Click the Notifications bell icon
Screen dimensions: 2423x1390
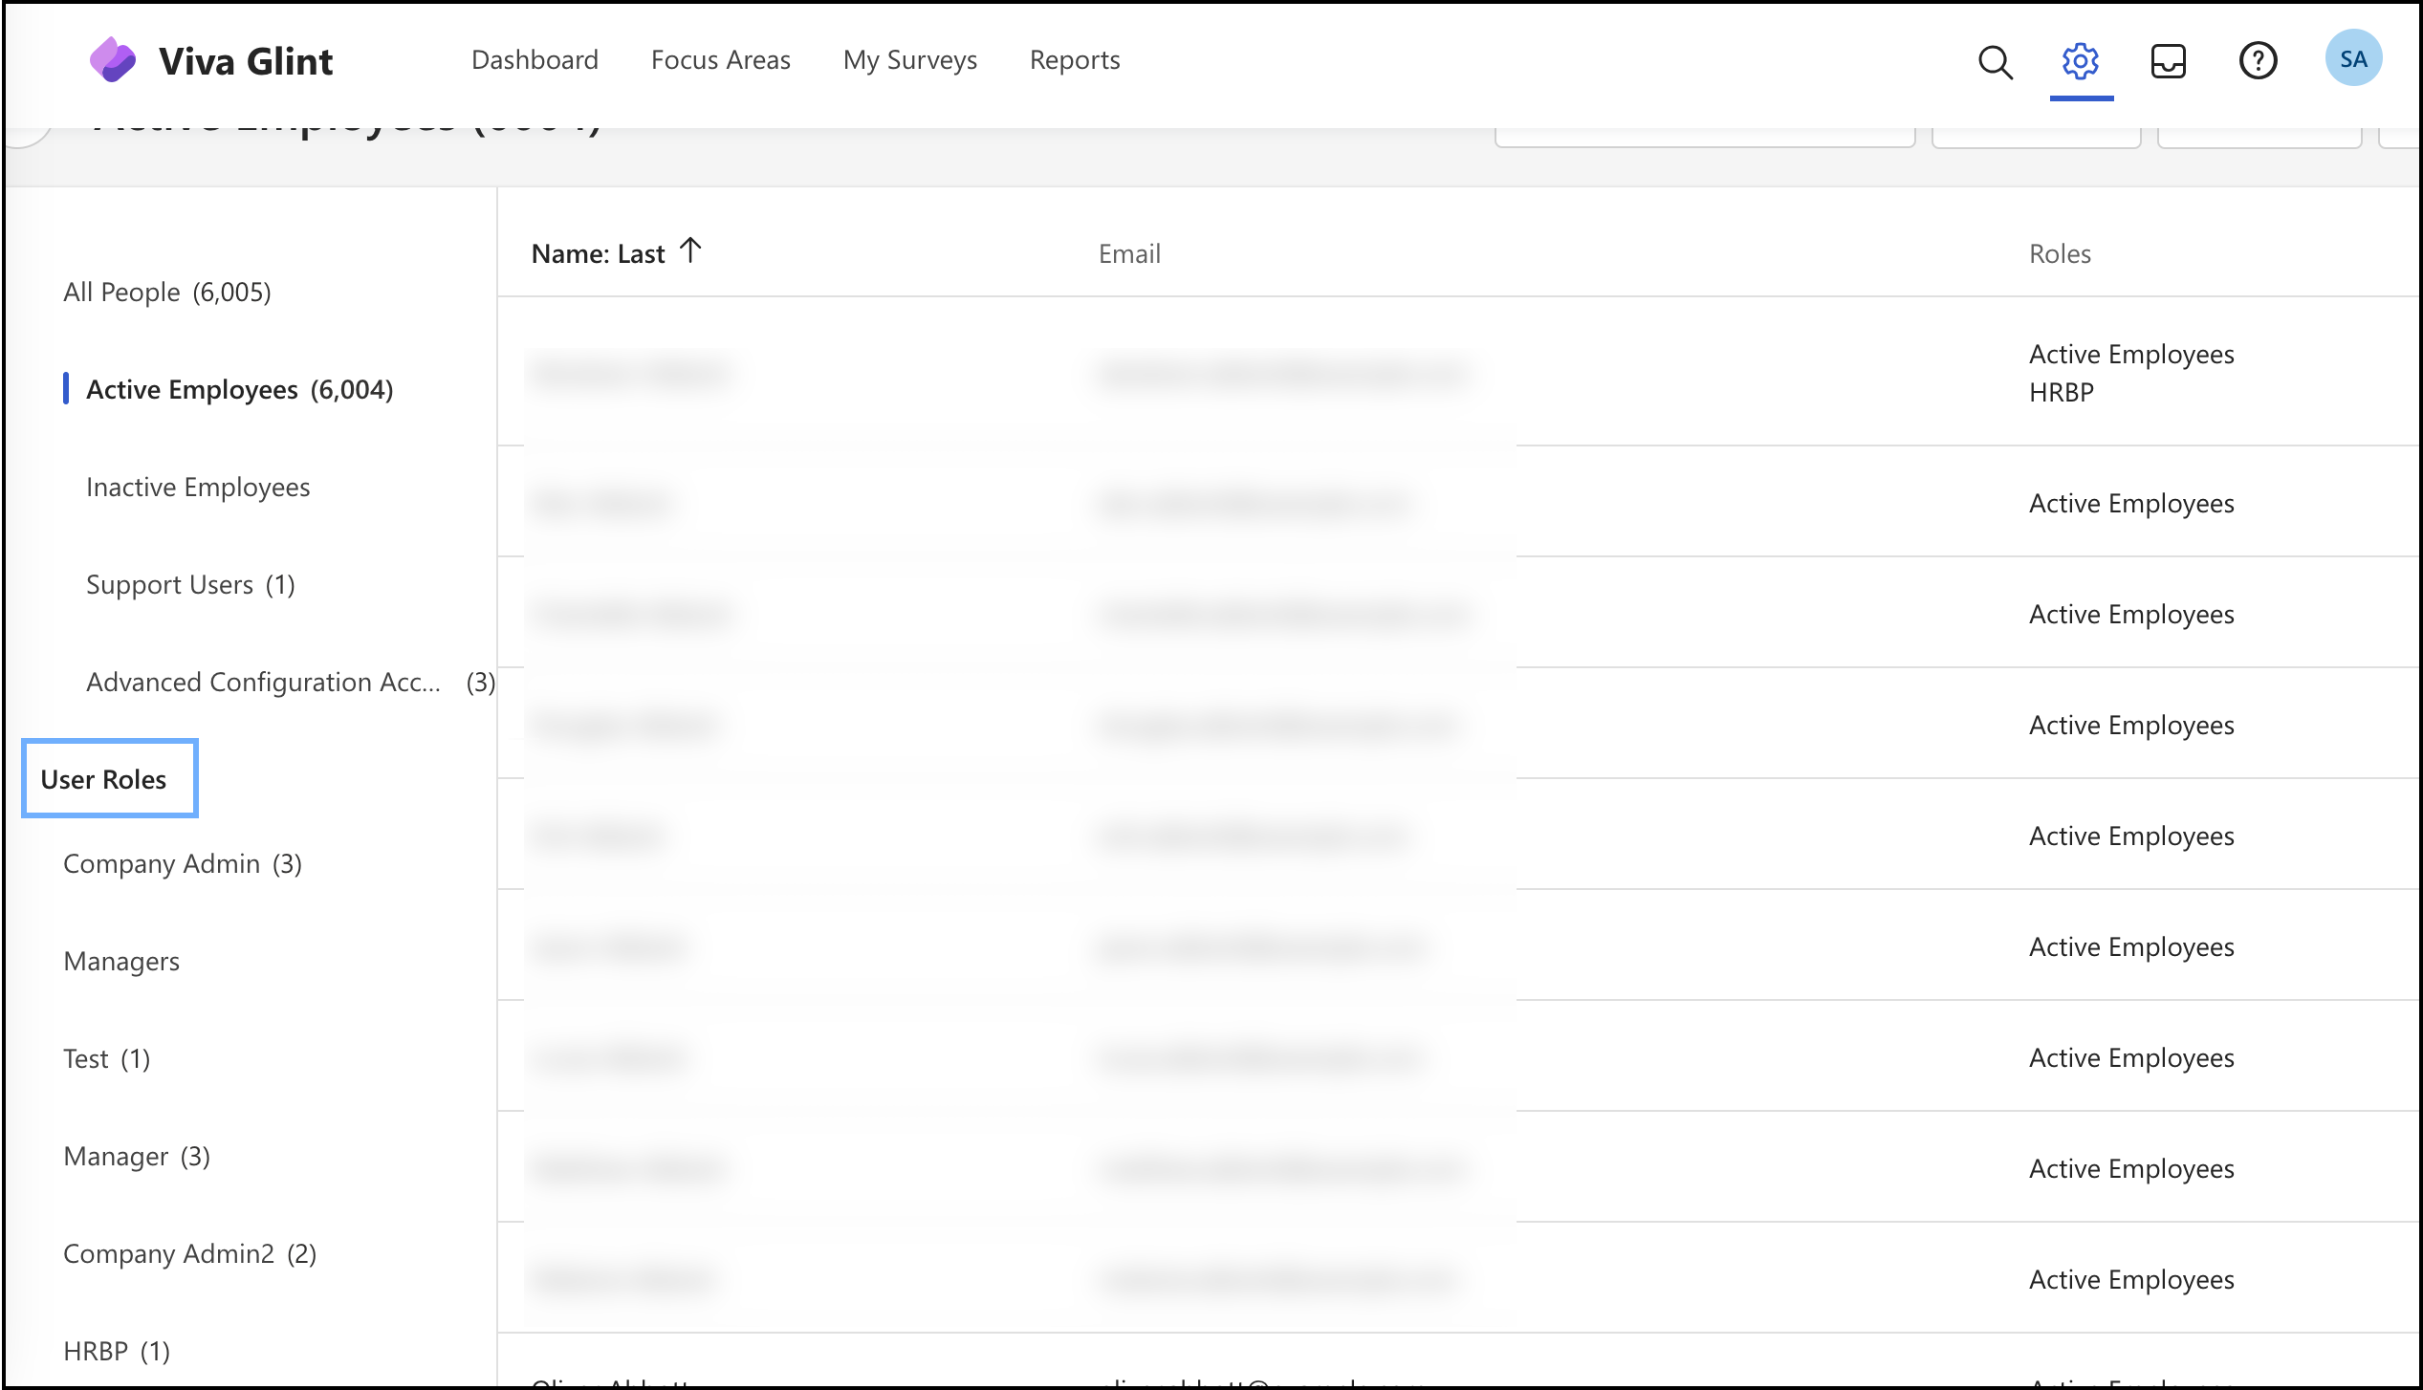(x=2169, y=58)
